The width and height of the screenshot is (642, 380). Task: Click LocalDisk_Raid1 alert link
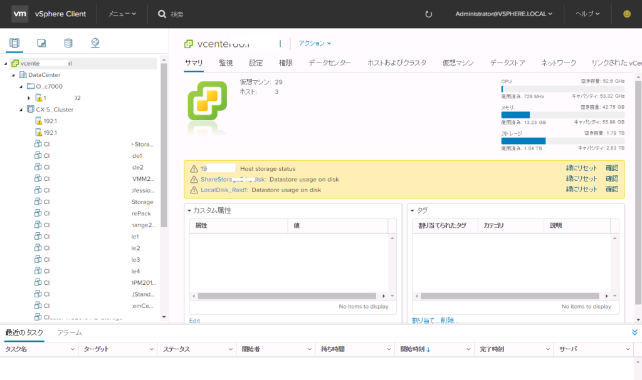[x=224, y=190]
